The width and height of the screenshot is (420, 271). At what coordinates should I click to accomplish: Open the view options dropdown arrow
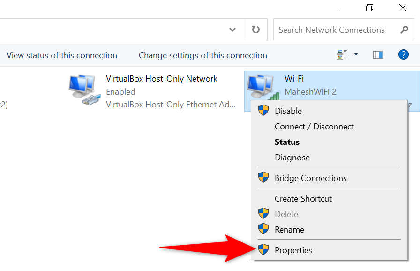pos(356,55)
